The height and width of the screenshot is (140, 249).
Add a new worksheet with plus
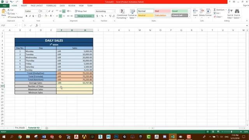tap(47, 128)
